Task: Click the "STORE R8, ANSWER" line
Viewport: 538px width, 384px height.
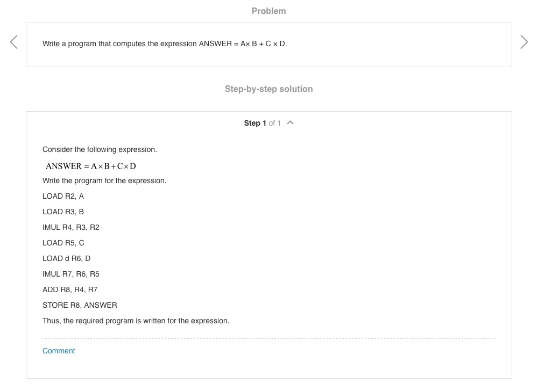Action: 80,306
